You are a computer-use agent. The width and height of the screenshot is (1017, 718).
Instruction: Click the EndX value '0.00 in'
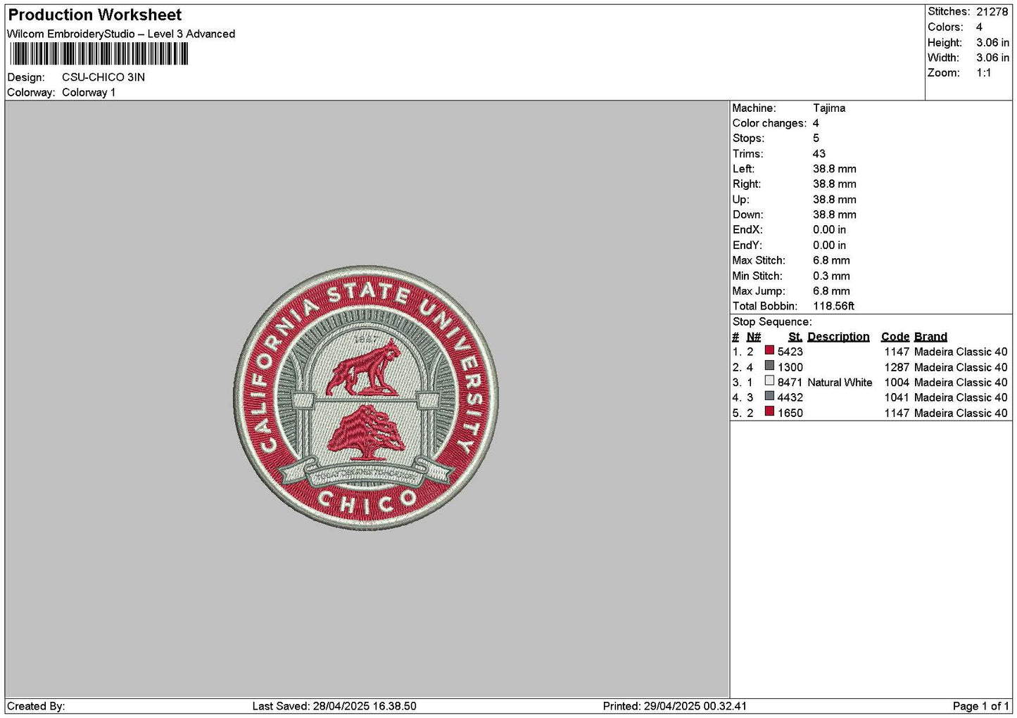tap(830, 230)
